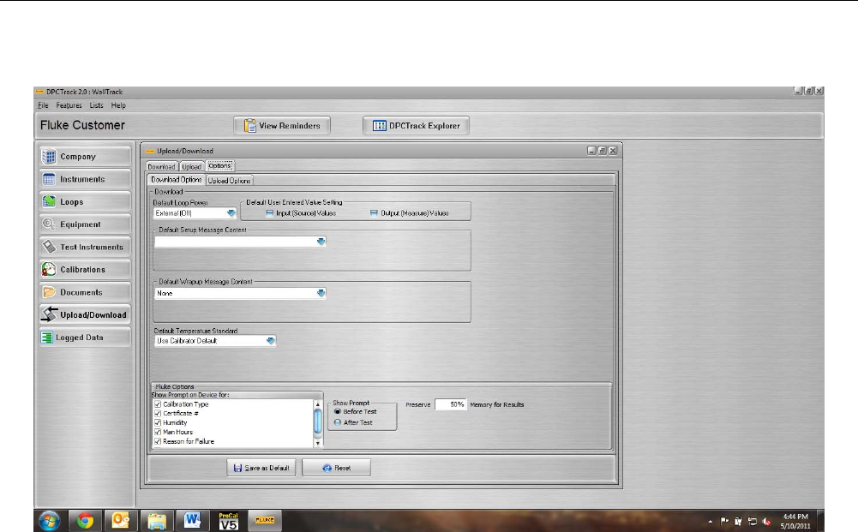Click the Documents folder icon in sidebar

point(49,292)
